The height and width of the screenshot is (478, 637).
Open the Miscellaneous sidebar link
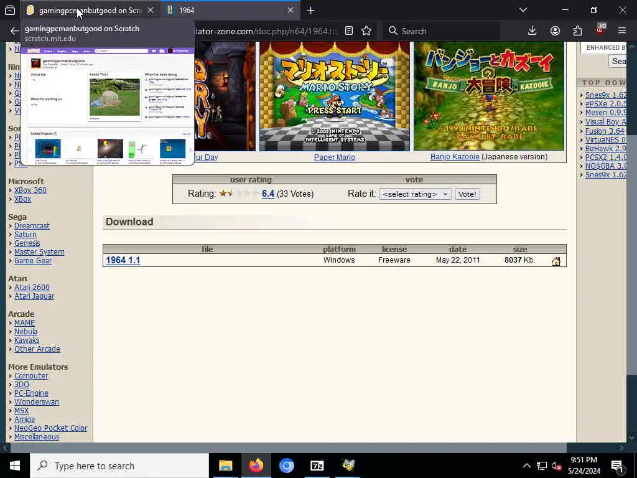[37, 437]
